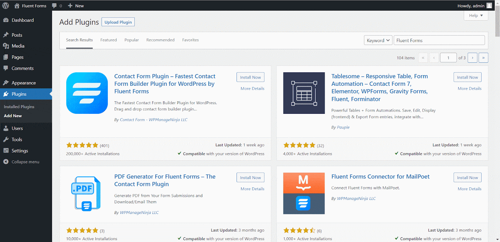Install the Tablesome plugin

pos(467,77)
